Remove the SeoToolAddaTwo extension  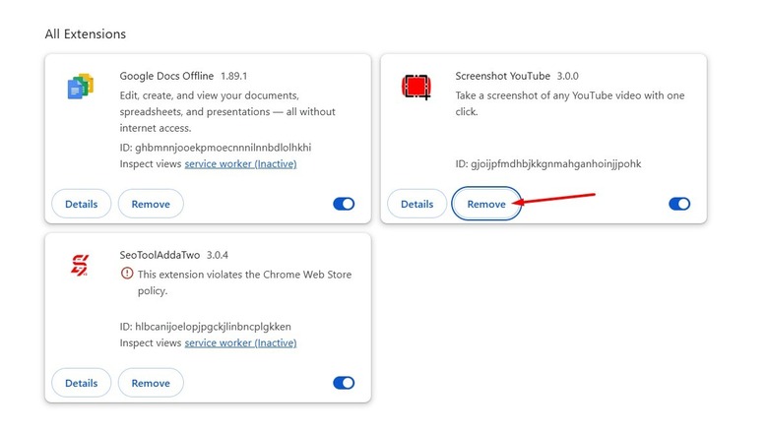pyautogui.click(x=151, y=383)
